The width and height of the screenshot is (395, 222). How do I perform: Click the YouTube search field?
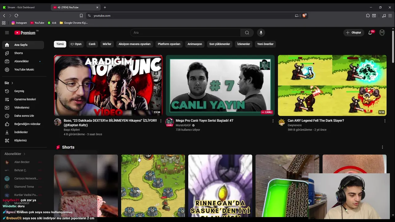pyautogui.click(x=185, y=33)
